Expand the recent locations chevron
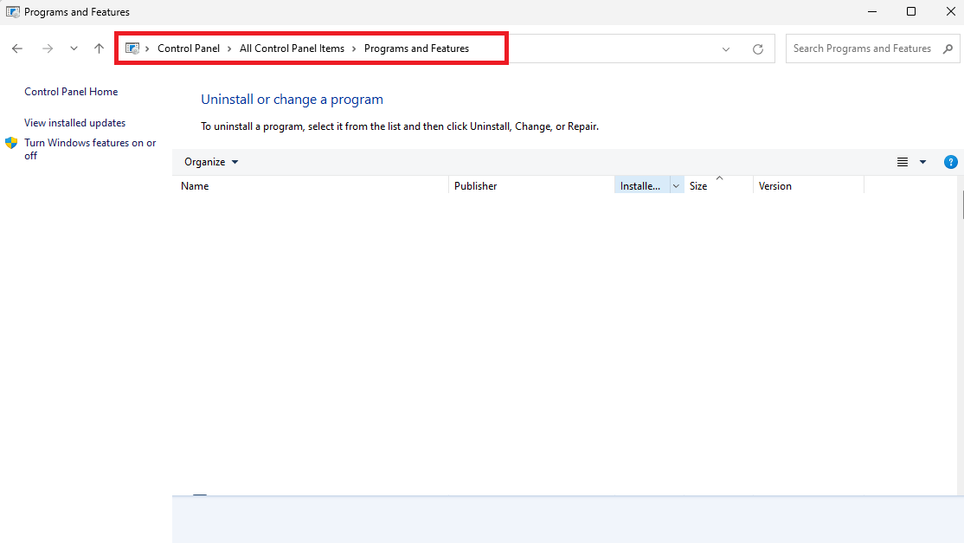Screen dimensions: 964x543 coord(74,48)
